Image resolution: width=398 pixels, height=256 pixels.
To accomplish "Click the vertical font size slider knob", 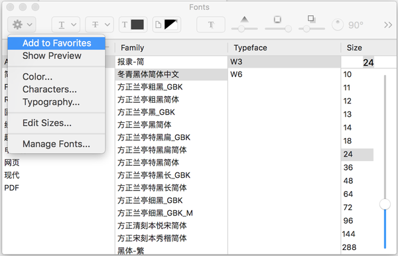I will click(x=385, y=204).
